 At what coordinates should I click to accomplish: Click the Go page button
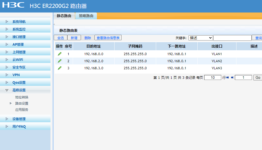pos(258,78)
